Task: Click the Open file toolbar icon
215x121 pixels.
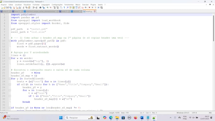Action: (4, 8)
